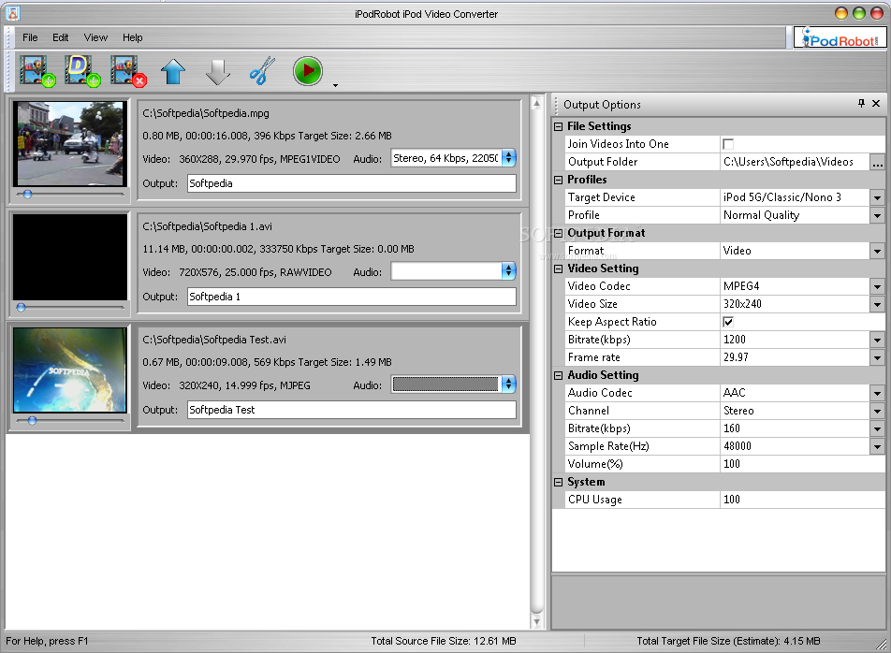
Task: Pin the Output Options panel
Action: 861,103
